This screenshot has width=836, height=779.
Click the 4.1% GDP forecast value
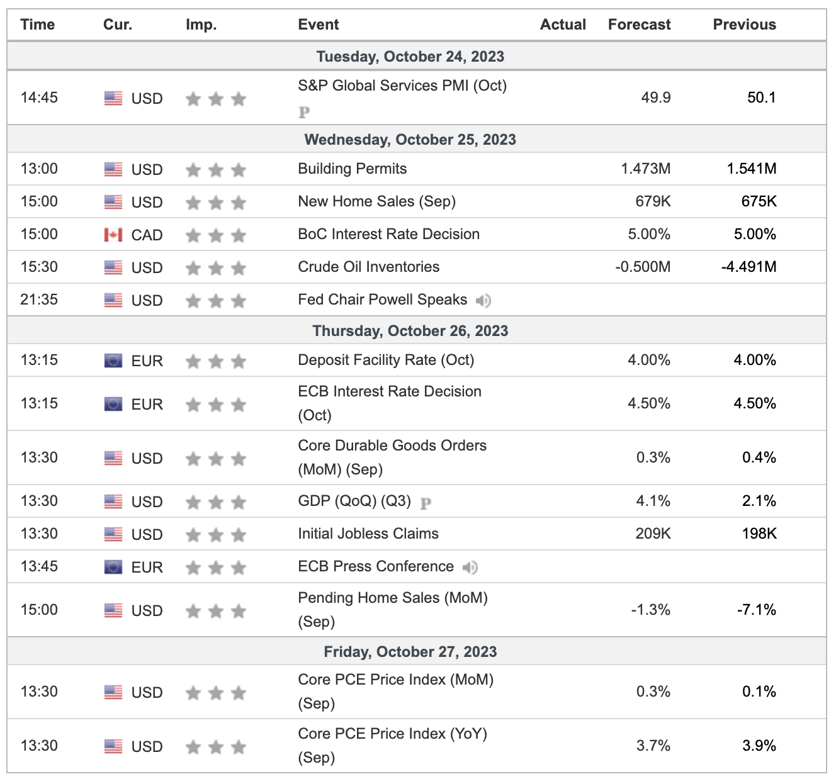click(x=653, y=501)
